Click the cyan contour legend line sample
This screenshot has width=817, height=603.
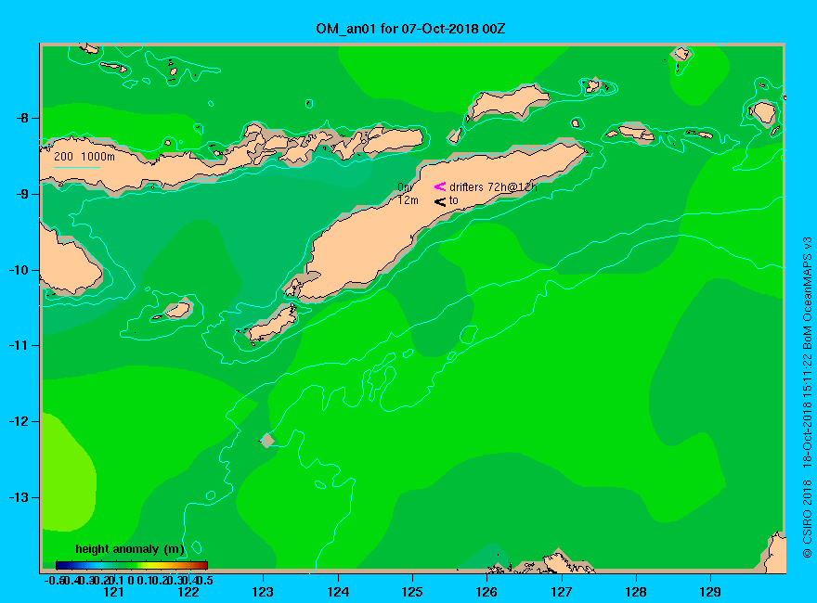[76, 167]
